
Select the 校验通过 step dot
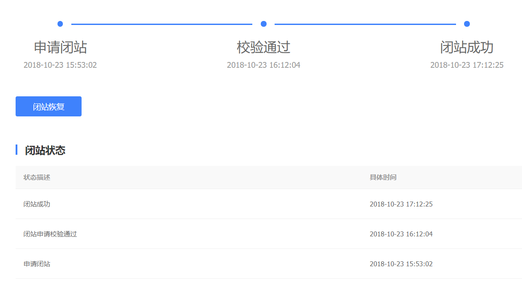point(263,24)
